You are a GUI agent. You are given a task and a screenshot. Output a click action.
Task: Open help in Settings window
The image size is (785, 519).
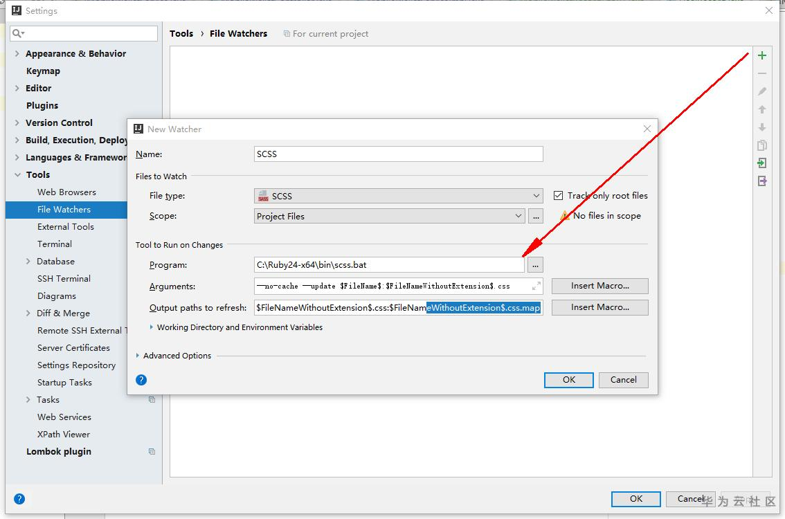pyautogui.click(x=19, y=498)
